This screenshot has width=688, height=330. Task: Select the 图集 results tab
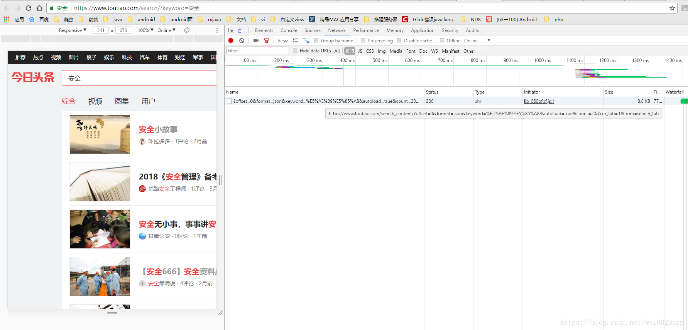click(122, 101)
